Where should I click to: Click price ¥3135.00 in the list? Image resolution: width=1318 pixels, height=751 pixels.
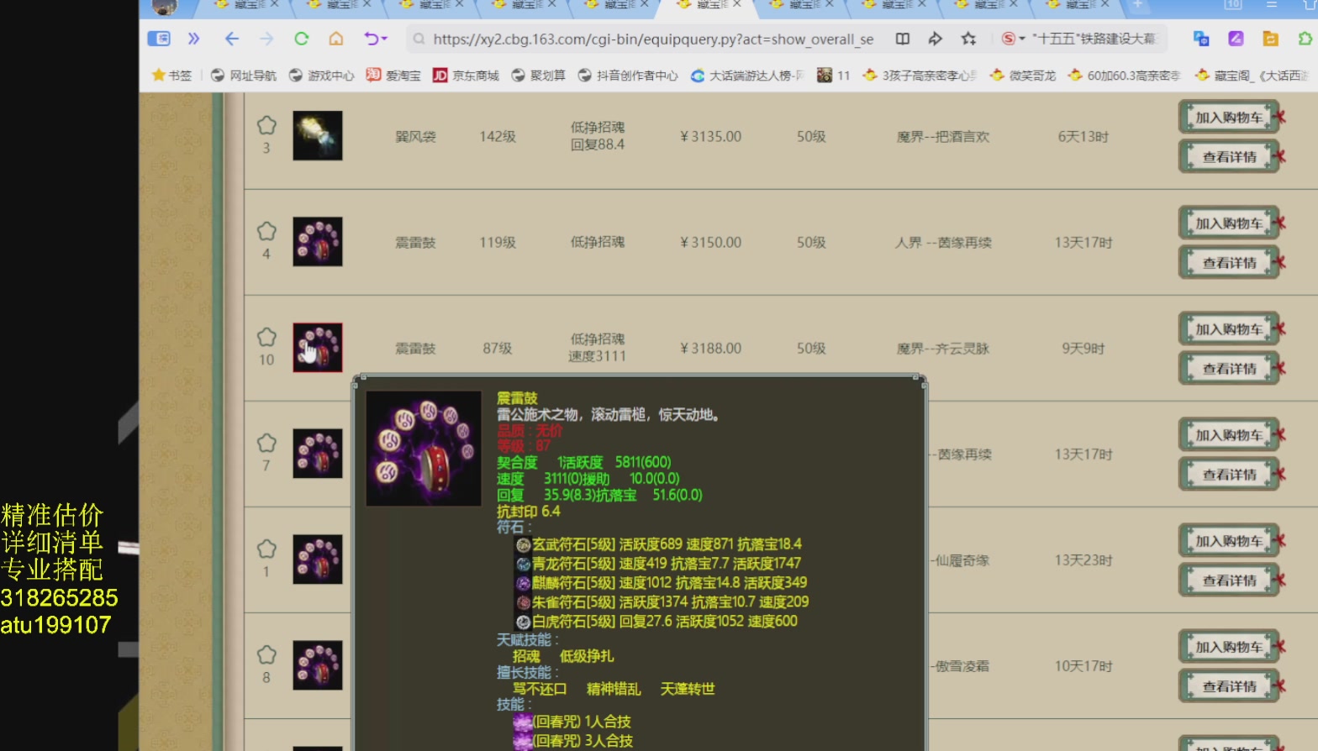pyautogui.click(x=710, y=136)
